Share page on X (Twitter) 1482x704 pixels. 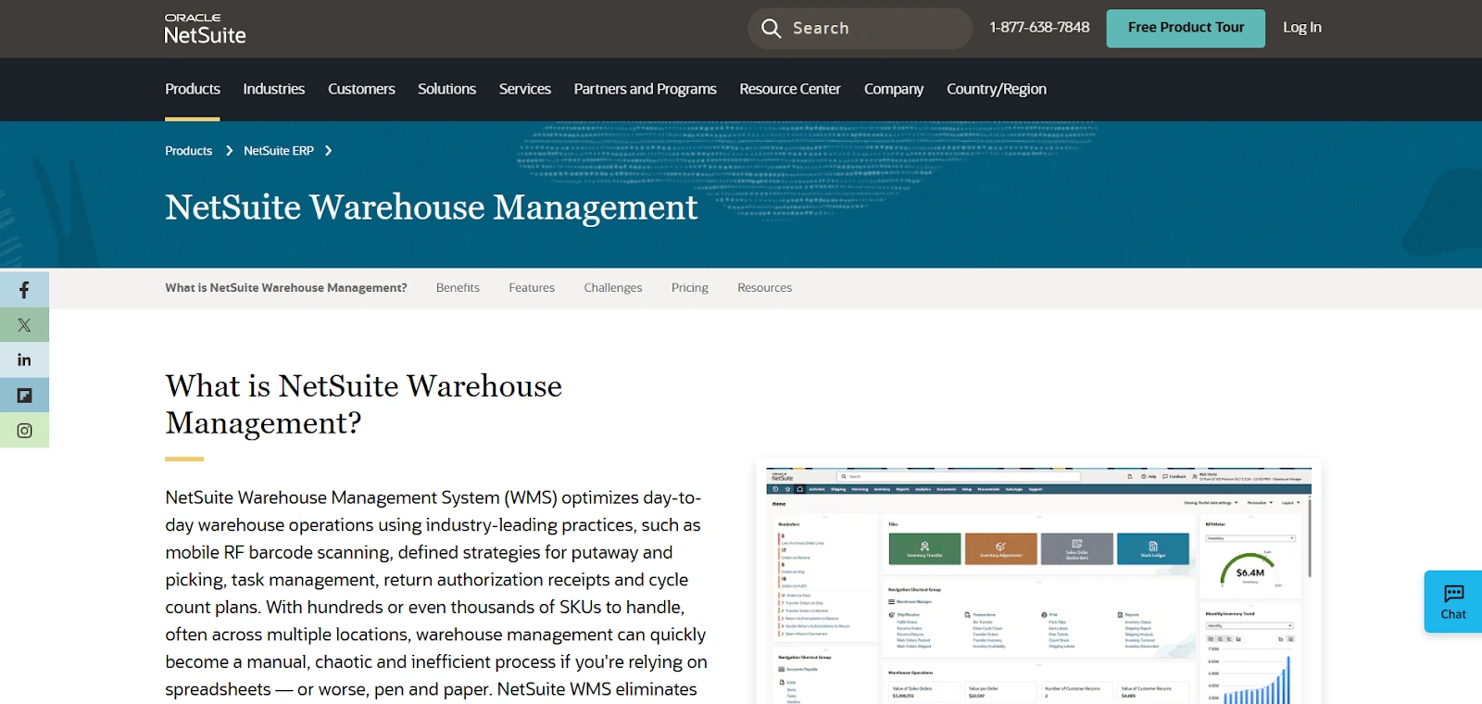tap(24, 325)
